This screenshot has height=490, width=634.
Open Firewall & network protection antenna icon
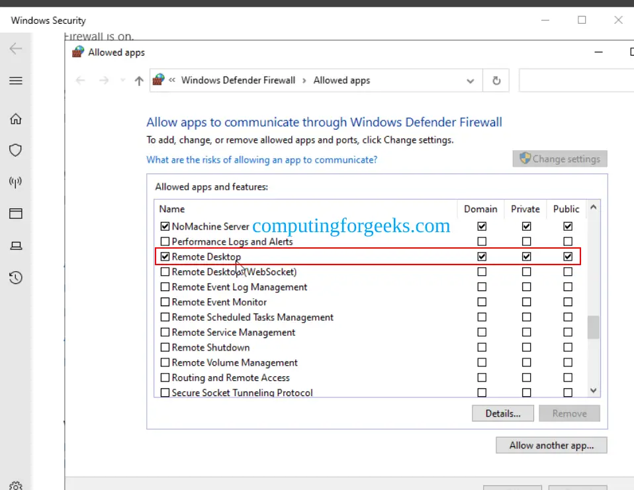tap(16, 182)
